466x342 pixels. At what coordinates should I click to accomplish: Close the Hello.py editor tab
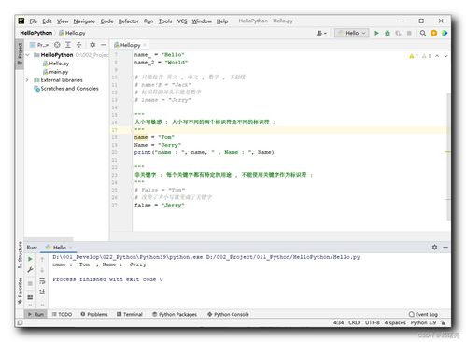pyautogui.click(x=145, y=45)
